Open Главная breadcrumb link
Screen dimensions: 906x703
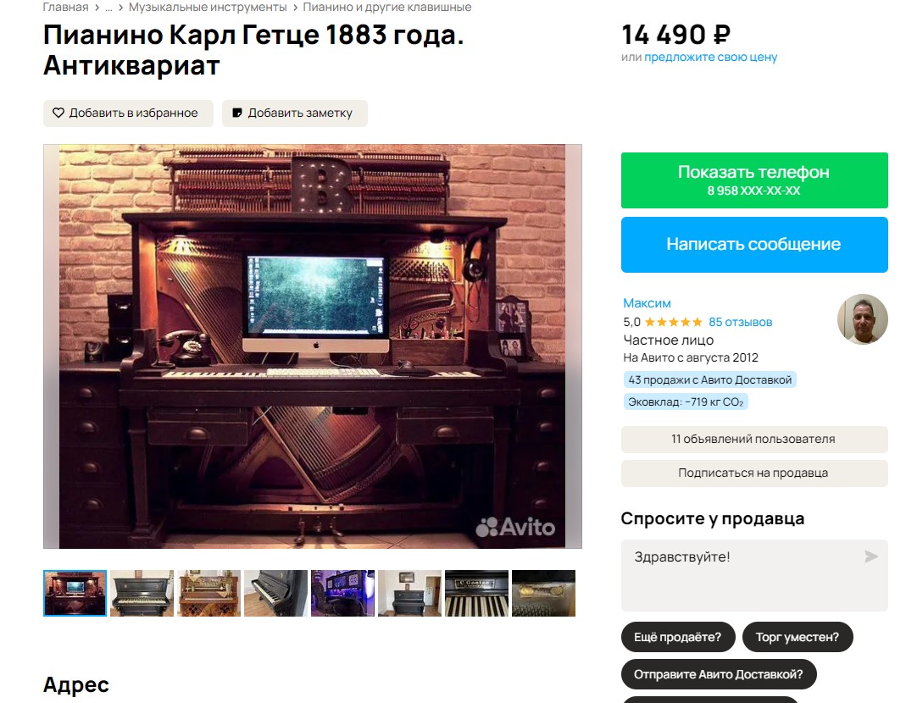[x=65, y=7]
